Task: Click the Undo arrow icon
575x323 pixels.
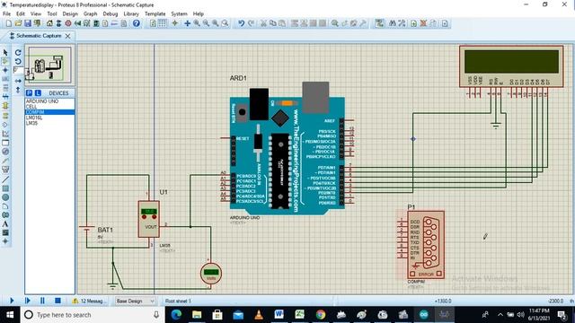Action: tap(241, 23)
